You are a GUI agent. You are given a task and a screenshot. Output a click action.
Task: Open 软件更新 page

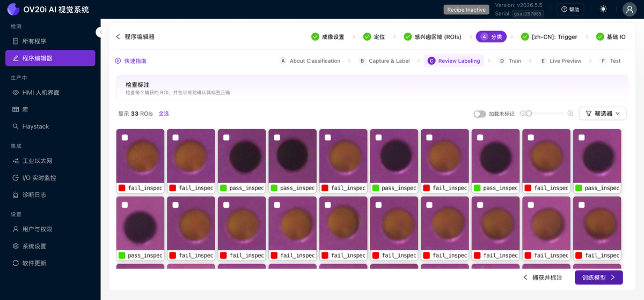[50, 264]
